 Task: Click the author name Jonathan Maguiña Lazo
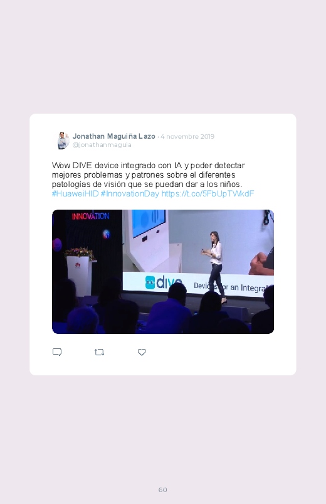[x=114, y=136]
